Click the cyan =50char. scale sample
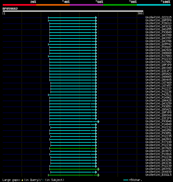 coord(126,180)
